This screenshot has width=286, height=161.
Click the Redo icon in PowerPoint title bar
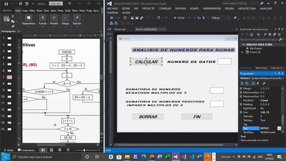coord(20,4)
